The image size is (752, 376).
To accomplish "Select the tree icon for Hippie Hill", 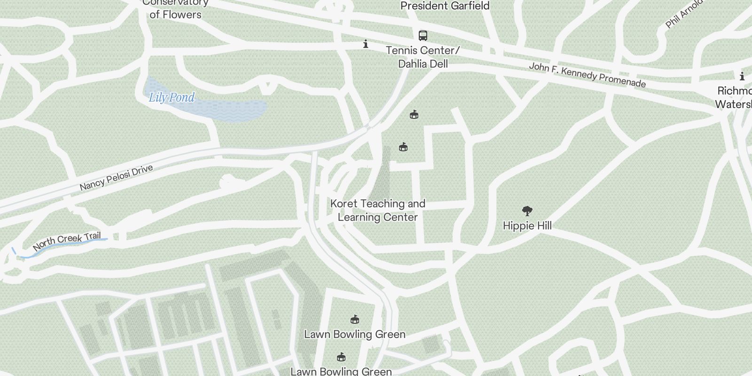I will tap(527, 211).
